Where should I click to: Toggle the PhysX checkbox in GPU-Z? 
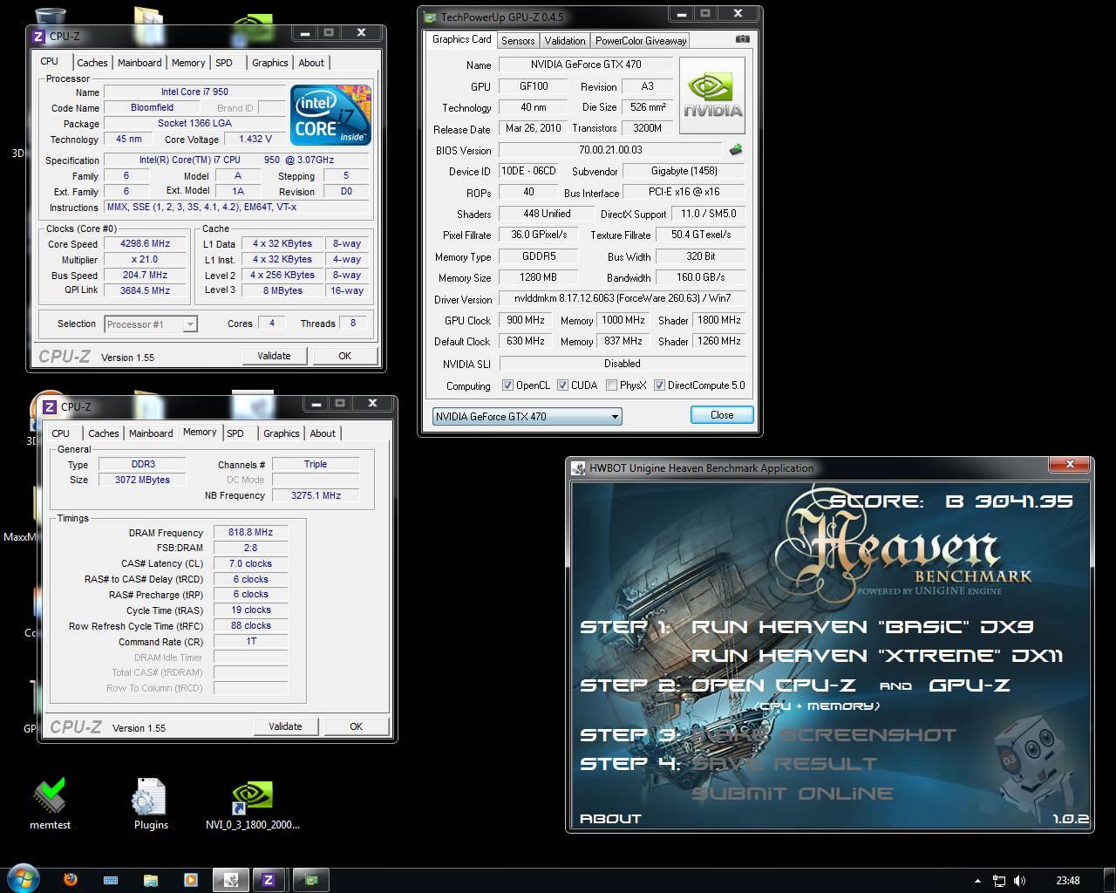(612, 385)
